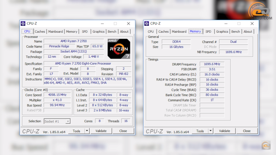Click Level 3 value 2 x 8 MBytes
This screenshot has width=276, height=155.
(x=103, y=110)
